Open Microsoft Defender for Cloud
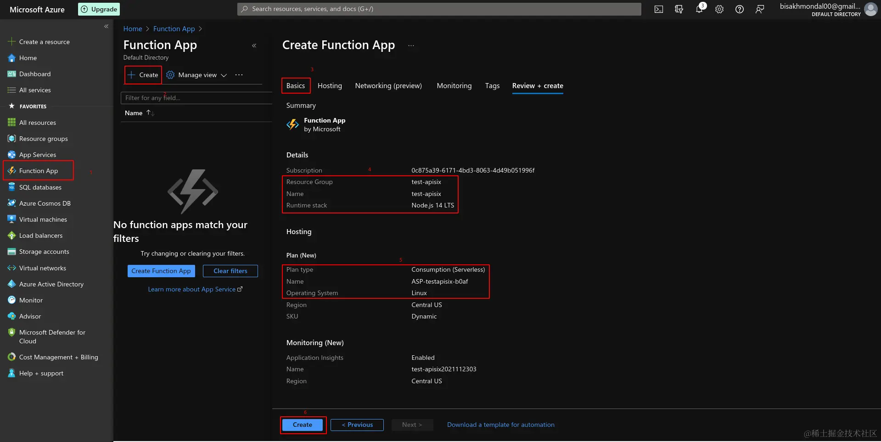The width and height of the screenshot is (881, 442). (52, 336)
